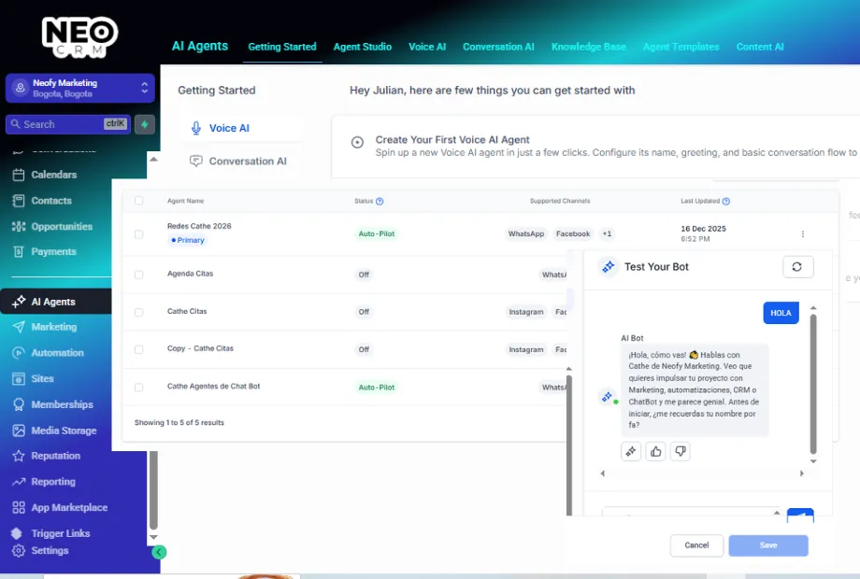Give thumbs up to the bot reply

pos(655,451)
